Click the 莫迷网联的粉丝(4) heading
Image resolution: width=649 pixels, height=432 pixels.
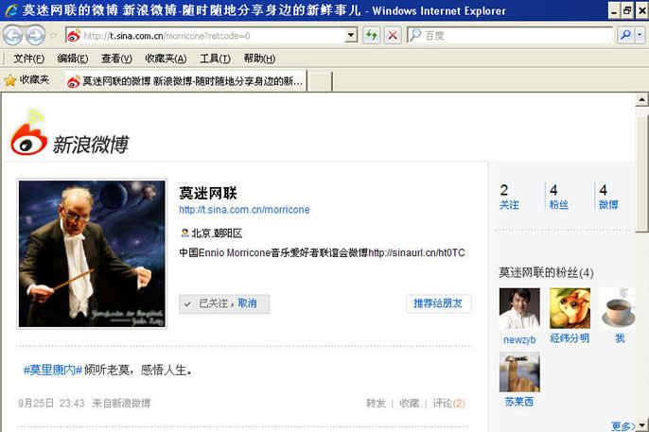[547, 273]
